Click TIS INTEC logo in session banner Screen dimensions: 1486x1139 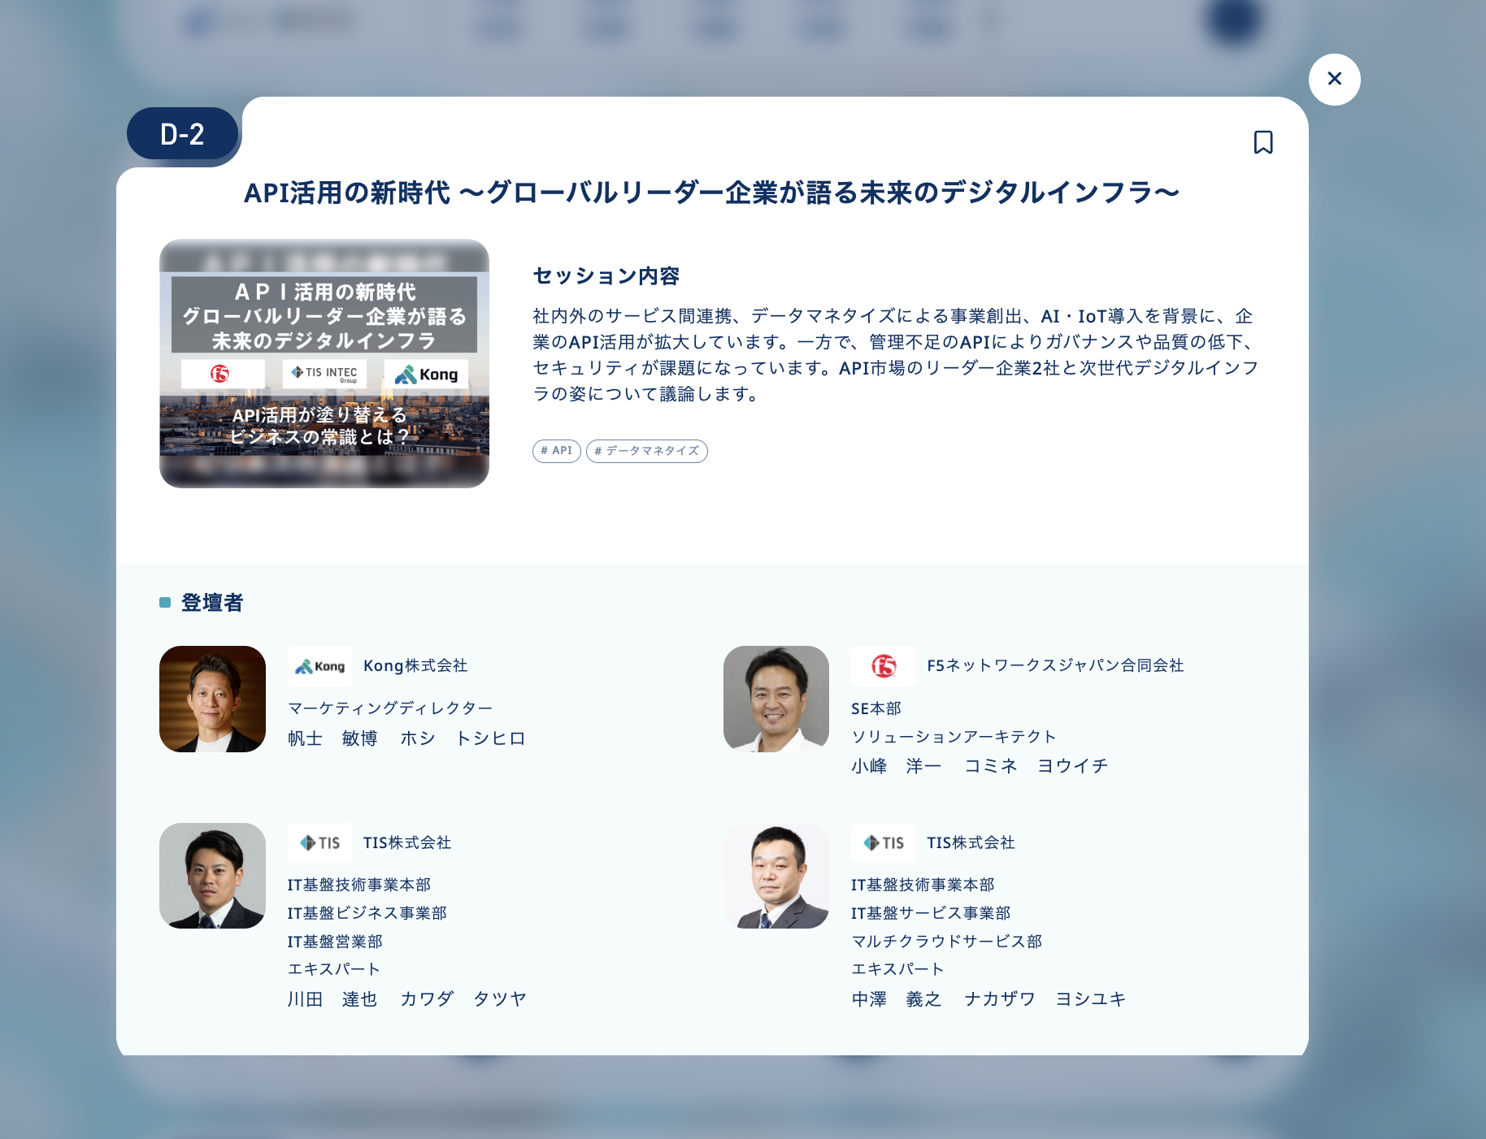324,374
